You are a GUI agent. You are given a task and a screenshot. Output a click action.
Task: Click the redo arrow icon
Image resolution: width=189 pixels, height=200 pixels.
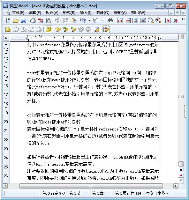coord(96,20)
